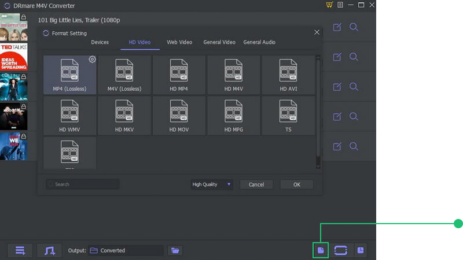The height and width of the screenshot is (260, 463).
Task: Open settings gear on MP4 (Lossless) tile
Action: point(92,60)
